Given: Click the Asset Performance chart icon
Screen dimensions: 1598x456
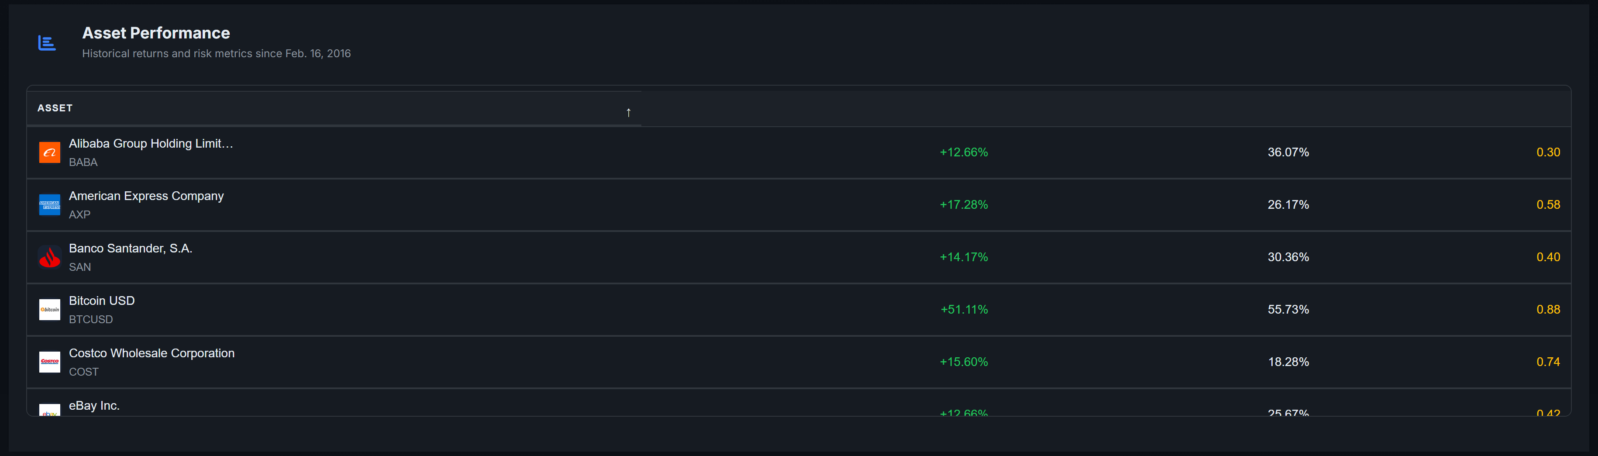Looking at the screenshot, I should point(47,43).
